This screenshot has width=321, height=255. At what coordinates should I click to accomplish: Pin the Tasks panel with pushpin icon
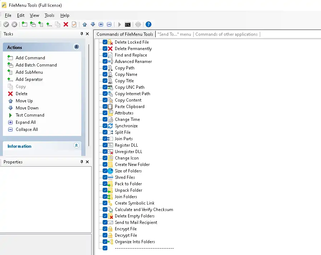pyautogui.click(x=82, y=34)
